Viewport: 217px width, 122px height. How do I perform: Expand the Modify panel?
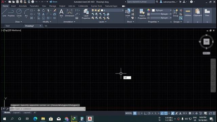coord(47,22)
